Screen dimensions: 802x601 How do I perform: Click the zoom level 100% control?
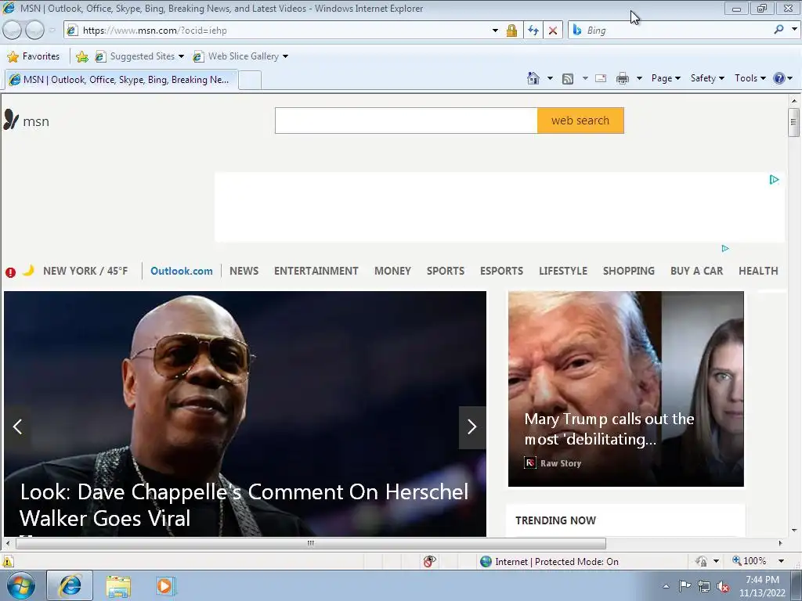coord(750,561)
